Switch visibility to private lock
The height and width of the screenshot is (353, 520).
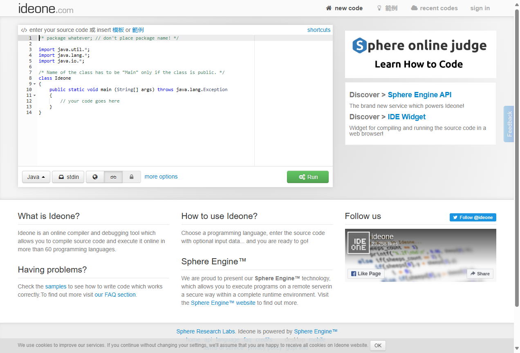(132, 177)
